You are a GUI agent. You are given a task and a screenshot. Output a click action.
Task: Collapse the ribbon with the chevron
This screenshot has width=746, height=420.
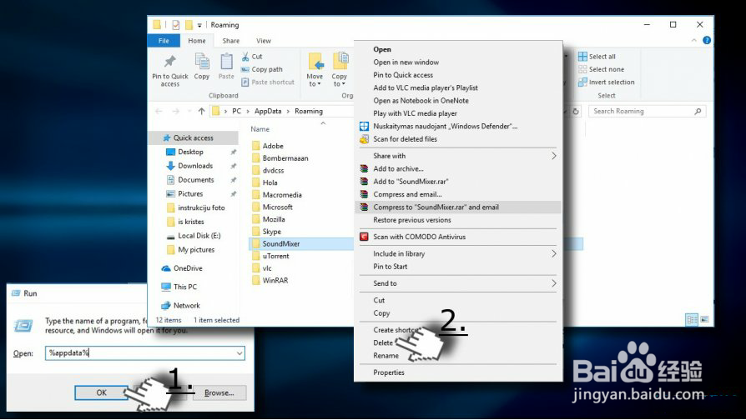point(694,40)
